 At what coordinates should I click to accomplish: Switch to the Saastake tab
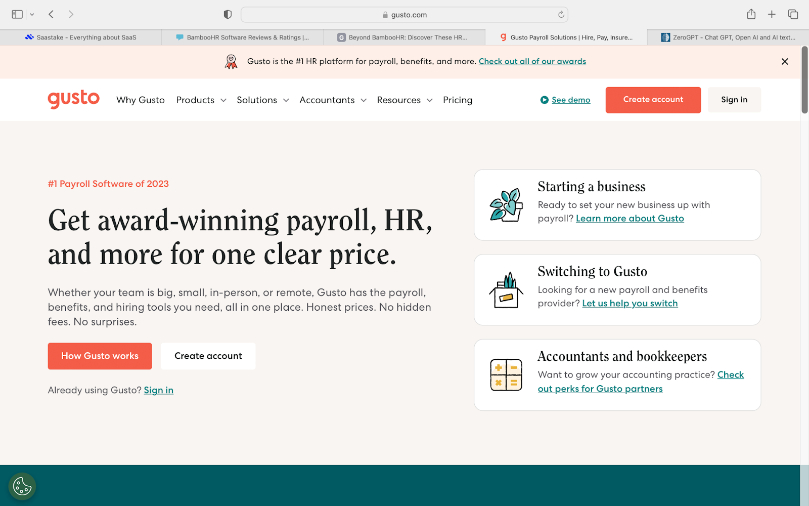tap(81, 37)
